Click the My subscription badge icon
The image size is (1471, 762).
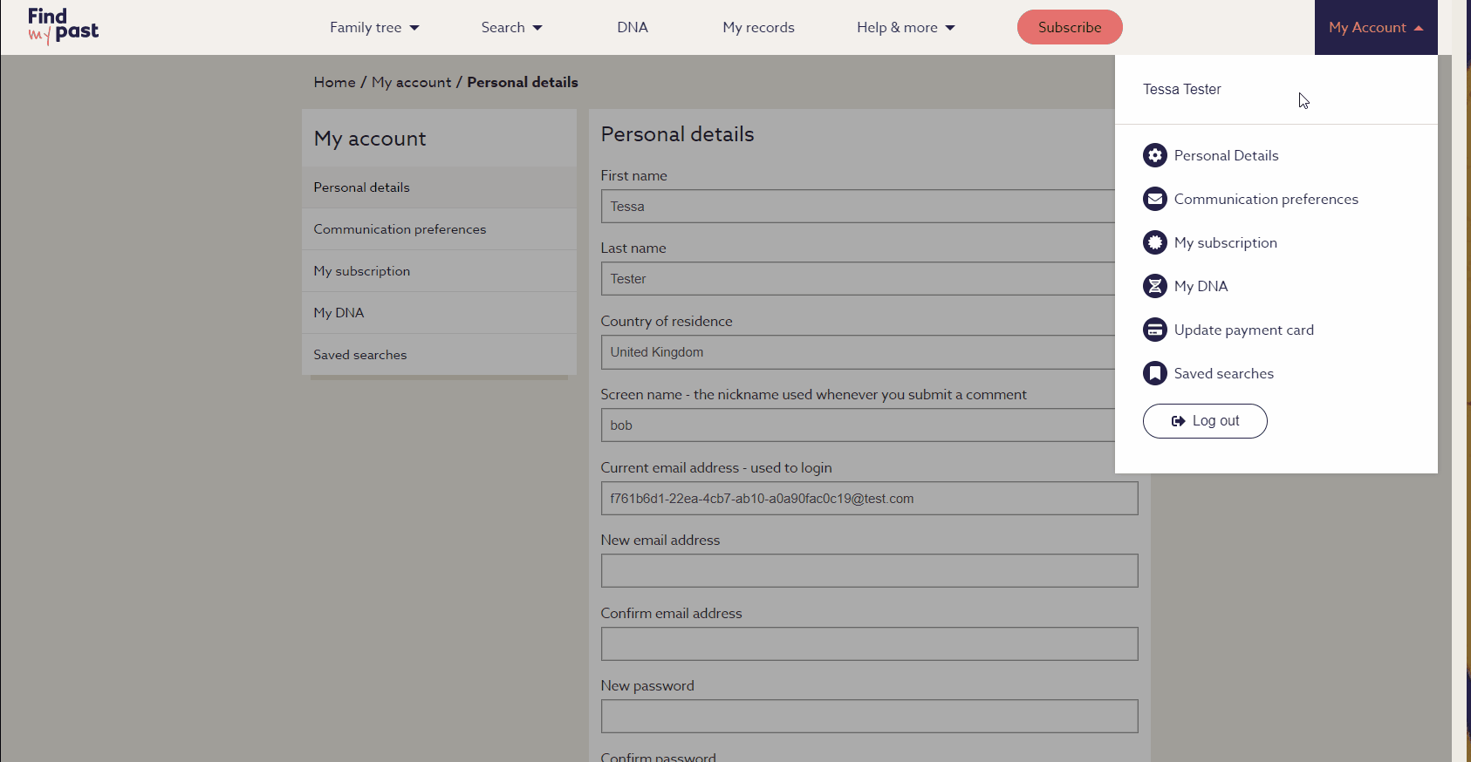[1154, 242]
